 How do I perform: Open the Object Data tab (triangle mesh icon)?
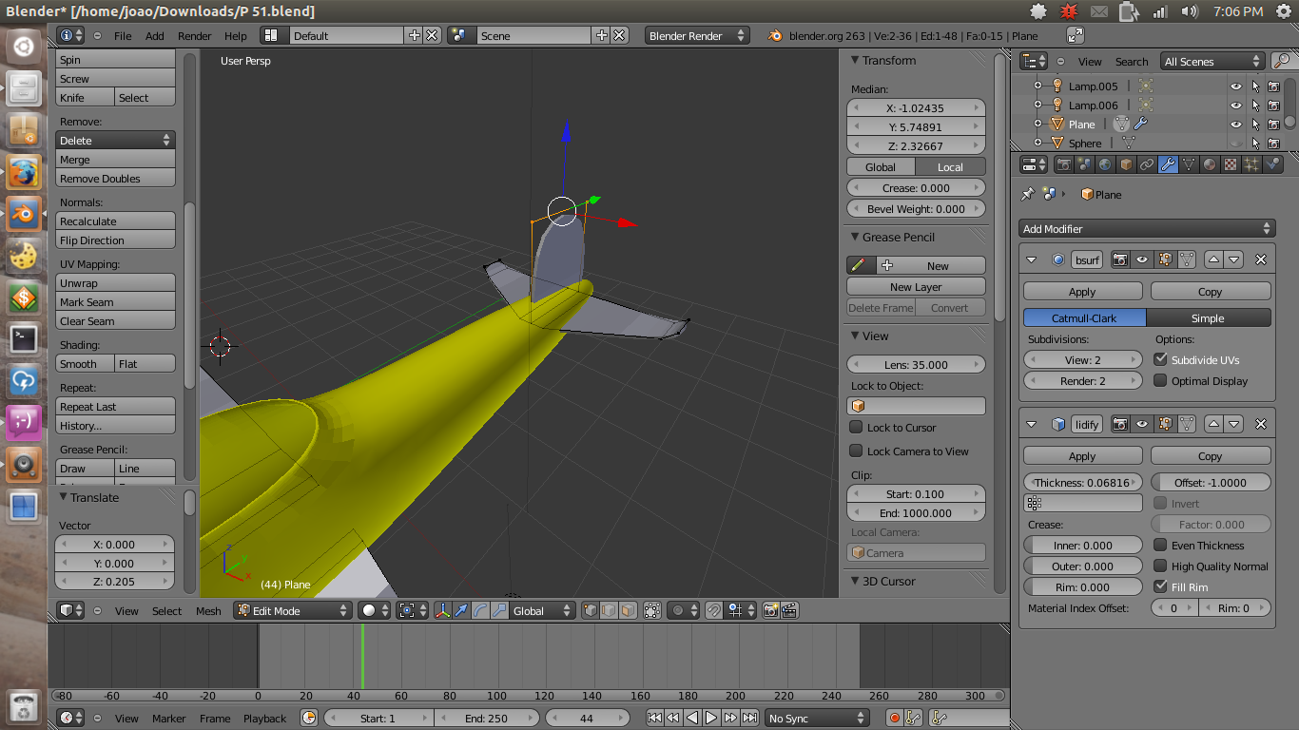[1189, 163]
